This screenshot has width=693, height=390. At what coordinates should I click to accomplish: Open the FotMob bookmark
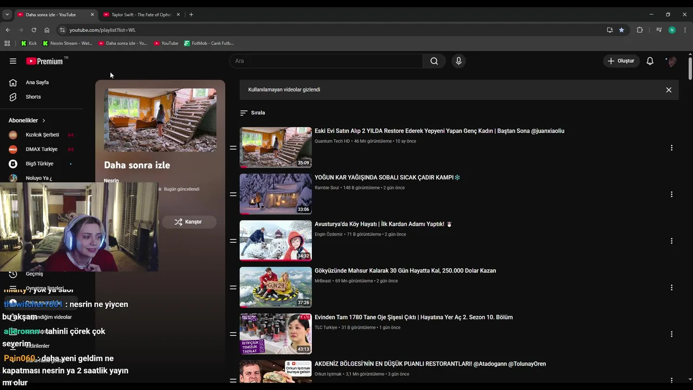(209, 43)
